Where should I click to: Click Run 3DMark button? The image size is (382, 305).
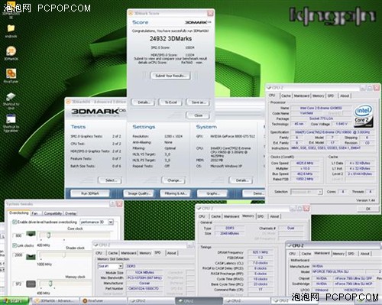pos(90,193)
